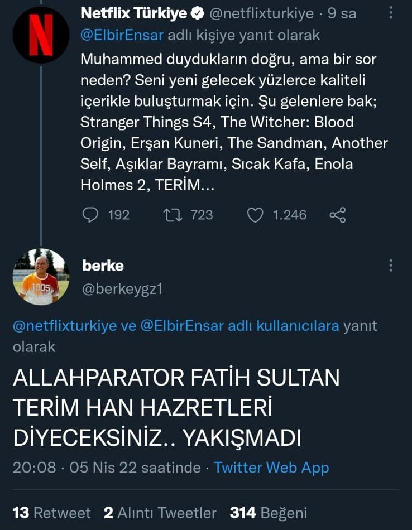
Task: Open Netflix Türkiye profile picture
Action: pos(41,35)
